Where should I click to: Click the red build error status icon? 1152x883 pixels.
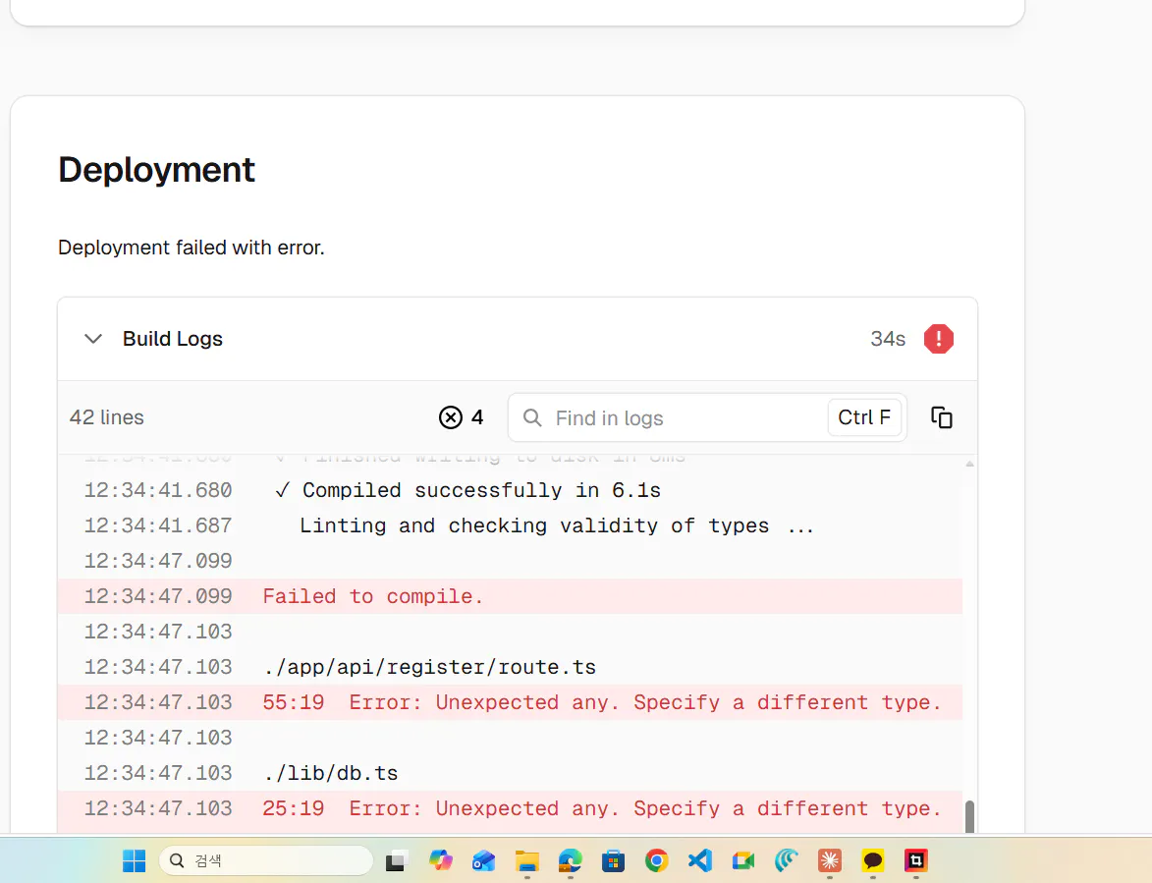pyautogui.click(x=938, y=339)
